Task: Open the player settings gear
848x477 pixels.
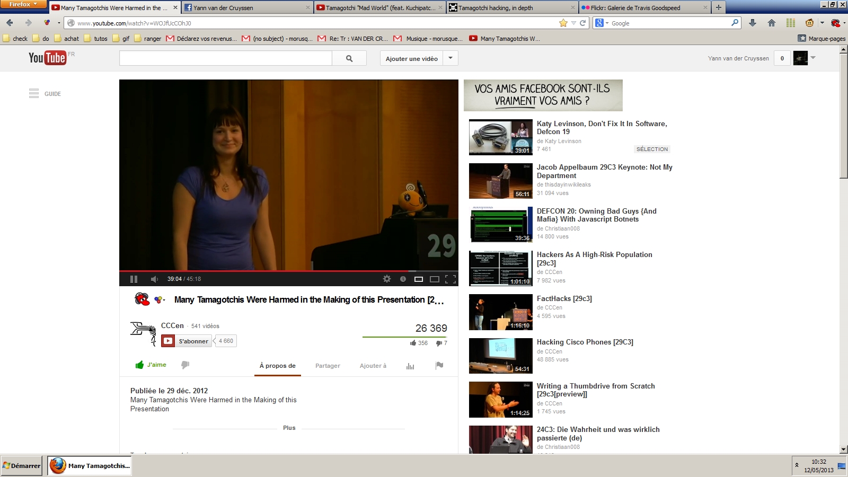Action: [387, 279]
